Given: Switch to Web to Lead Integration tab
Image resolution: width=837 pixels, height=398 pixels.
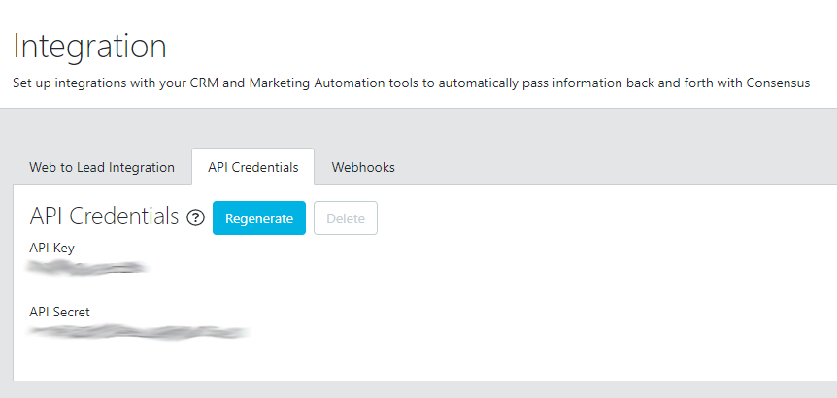Looking at the screenshot, I should (102, 167).
